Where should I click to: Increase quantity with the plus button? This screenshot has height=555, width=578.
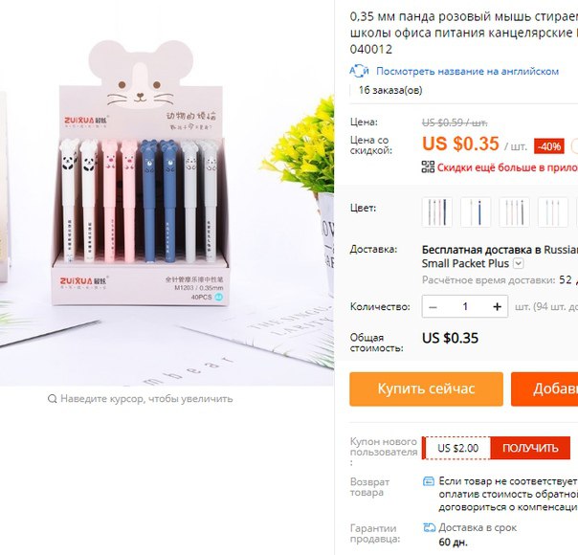[x=497, y=306]
